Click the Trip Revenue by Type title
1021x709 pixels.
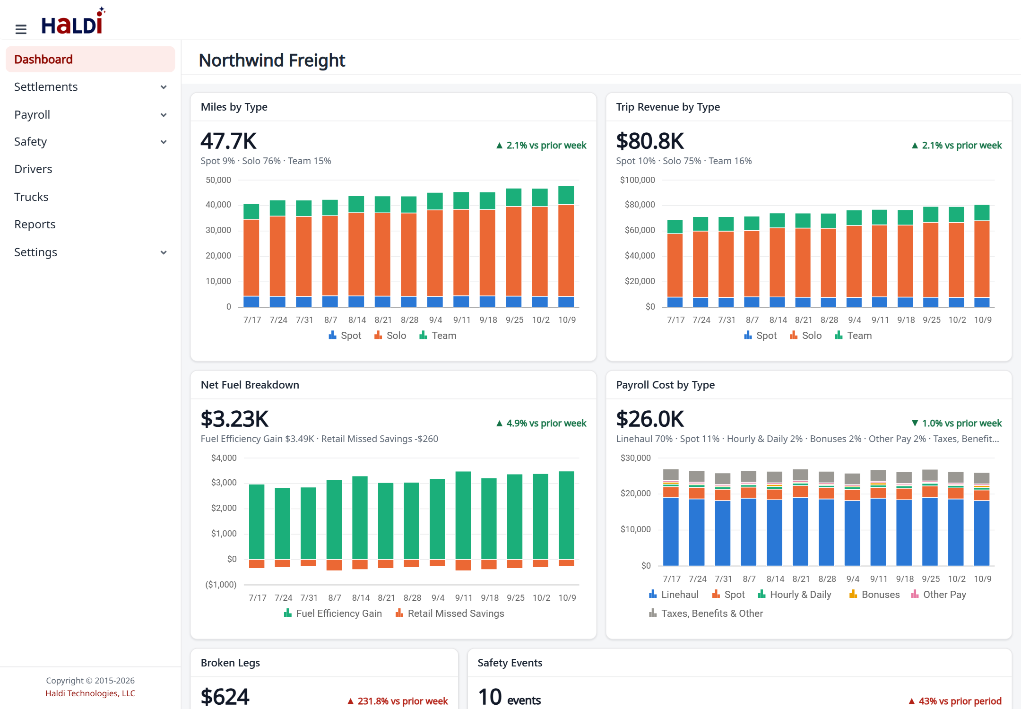click(668, 107)
